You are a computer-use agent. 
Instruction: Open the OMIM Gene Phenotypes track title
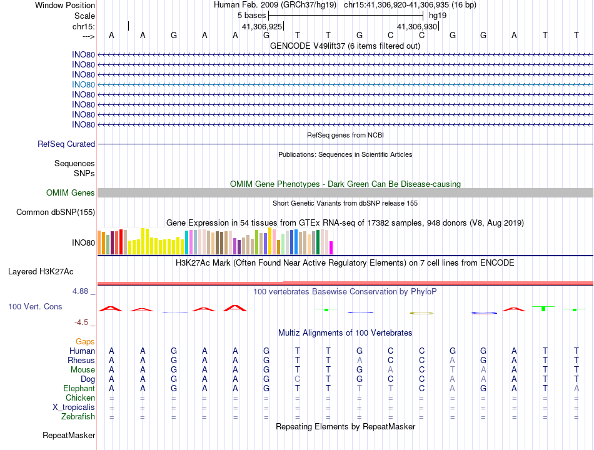(x=345, y=184)
